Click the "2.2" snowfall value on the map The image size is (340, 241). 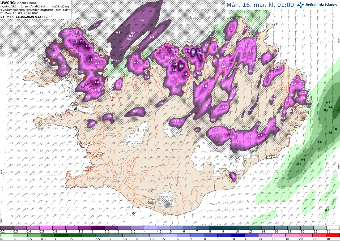231,62
